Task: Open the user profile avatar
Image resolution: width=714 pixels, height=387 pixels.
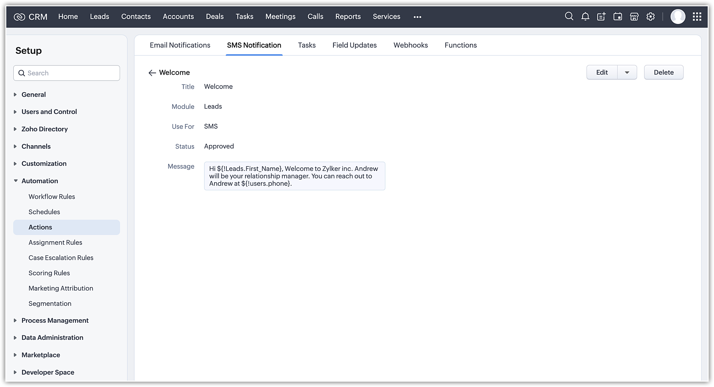Action: (678, 16)
